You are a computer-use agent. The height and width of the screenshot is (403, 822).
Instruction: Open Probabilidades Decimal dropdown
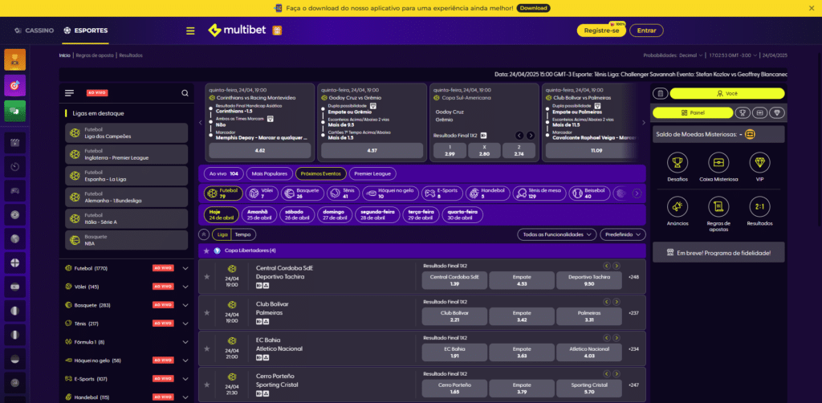click(673, 55)
